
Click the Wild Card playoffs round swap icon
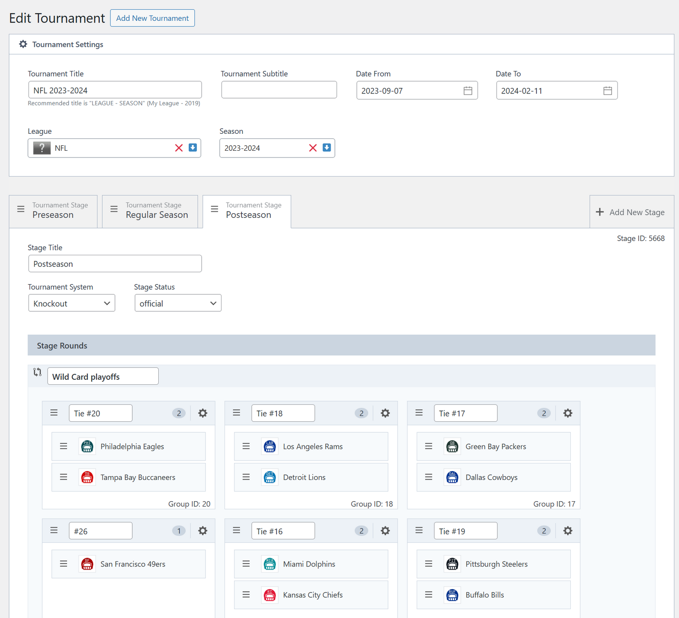[37, 372]
